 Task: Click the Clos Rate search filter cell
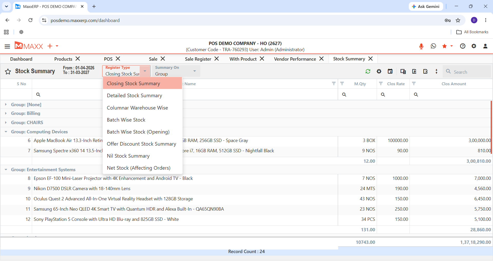(393, 94)
